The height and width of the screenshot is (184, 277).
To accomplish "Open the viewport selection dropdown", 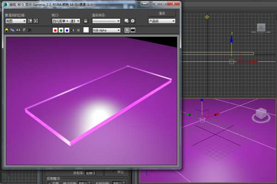I will click(x=66, y=21).
